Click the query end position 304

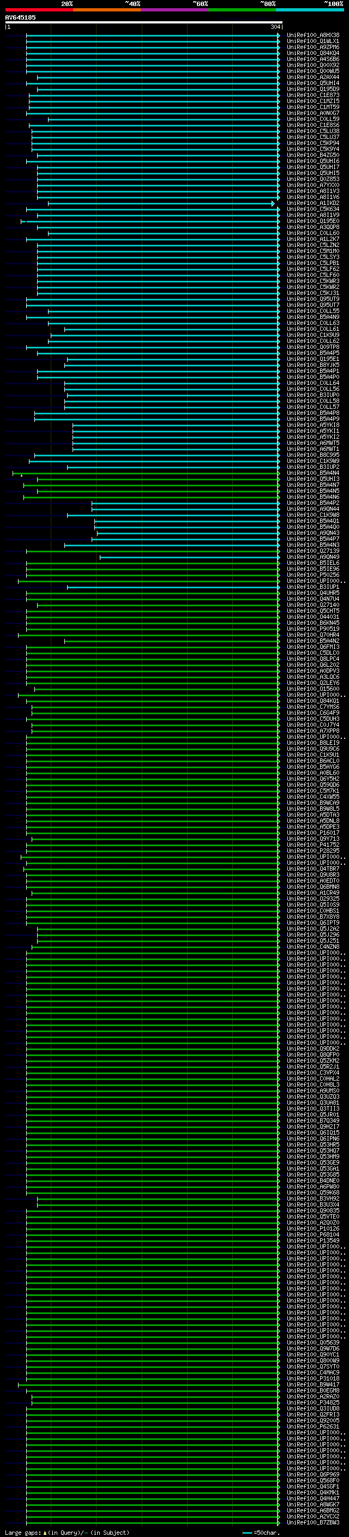275,27
